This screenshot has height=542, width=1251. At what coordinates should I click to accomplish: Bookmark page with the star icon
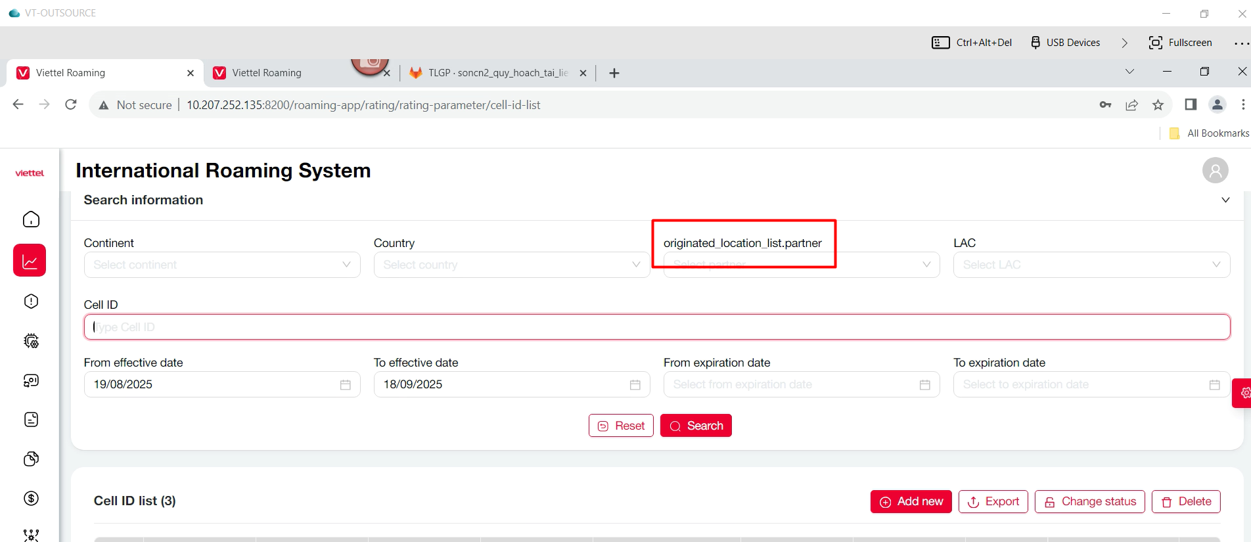1158,105
